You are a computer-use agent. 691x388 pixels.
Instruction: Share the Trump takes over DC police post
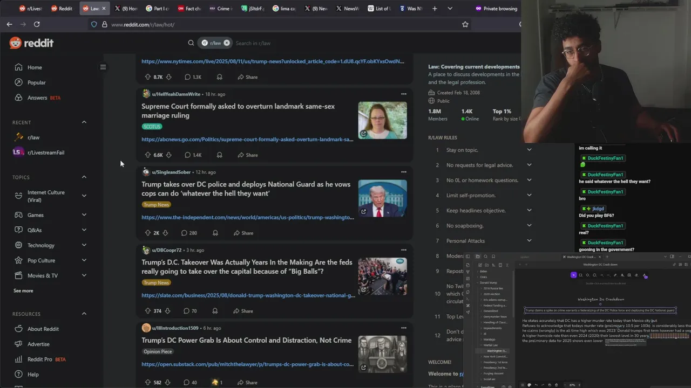coord(243,233)
